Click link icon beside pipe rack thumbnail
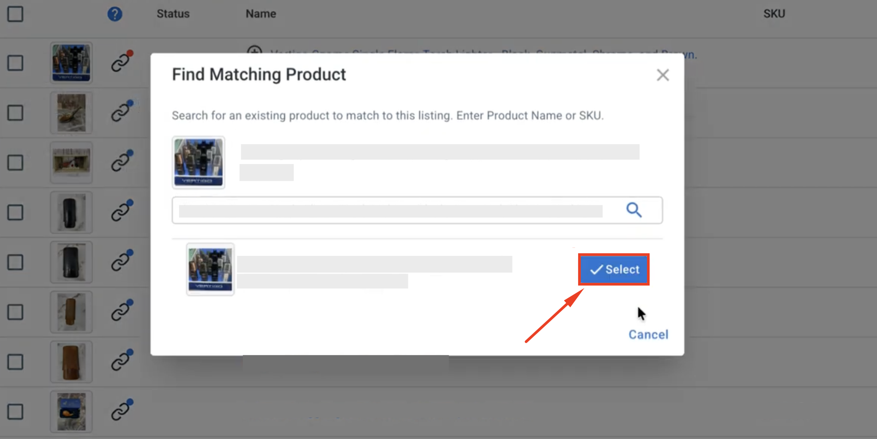877x439 pixels. (x=121, y=161)
